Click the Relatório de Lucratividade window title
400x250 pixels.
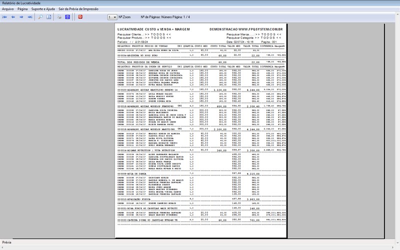coord(21,3)
